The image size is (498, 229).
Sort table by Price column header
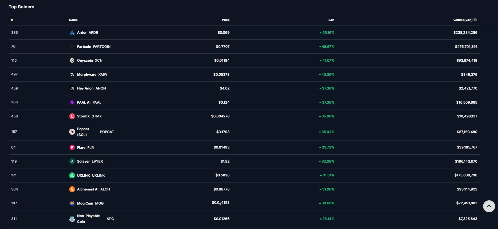click(225, 20)
